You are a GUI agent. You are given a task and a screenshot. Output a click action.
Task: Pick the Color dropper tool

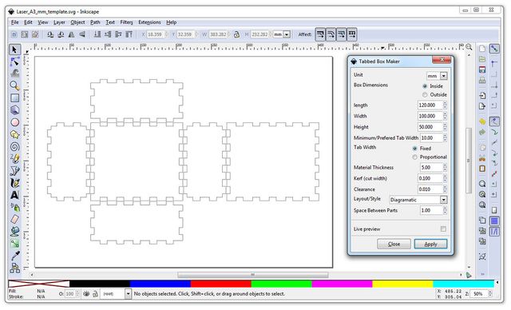tap(14, 256)
